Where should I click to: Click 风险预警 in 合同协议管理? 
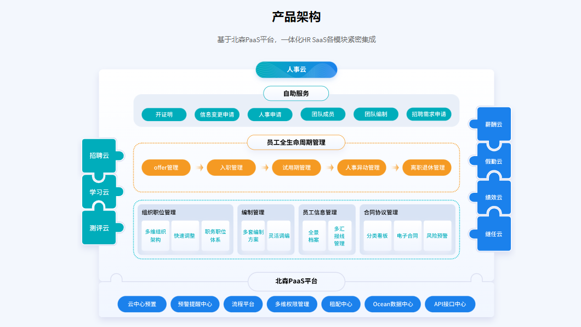(x=438, y=236)
